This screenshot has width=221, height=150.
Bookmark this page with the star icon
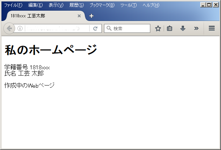click(158, 28)
